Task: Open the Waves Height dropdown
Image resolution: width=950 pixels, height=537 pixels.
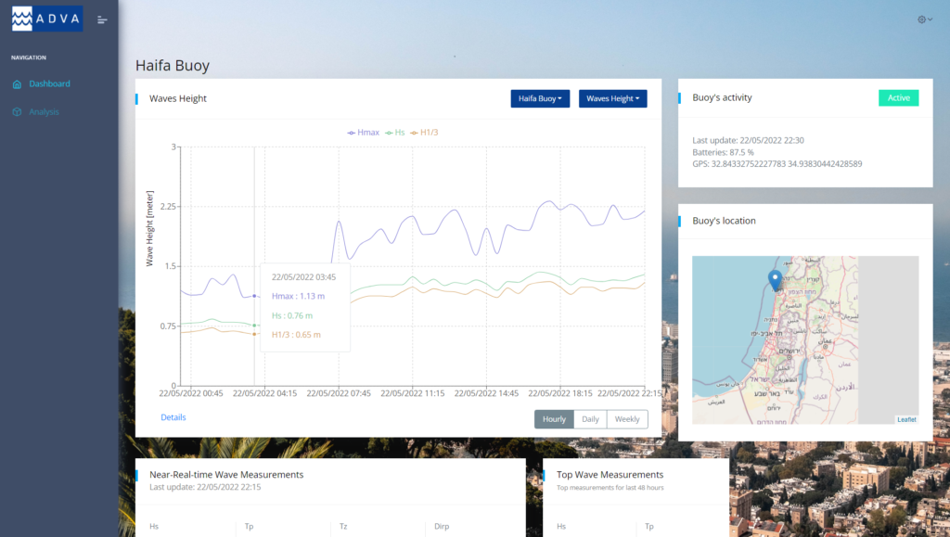Action: pos(612,98)
